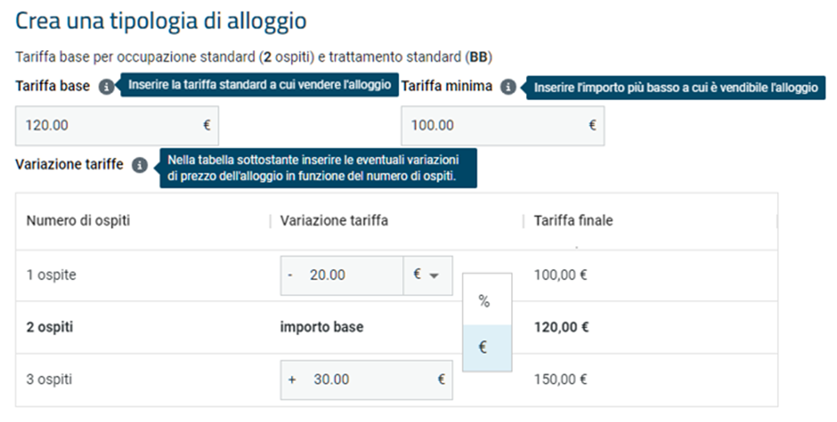
Task: Click the Tariffa finale column header
Action: 574,221
